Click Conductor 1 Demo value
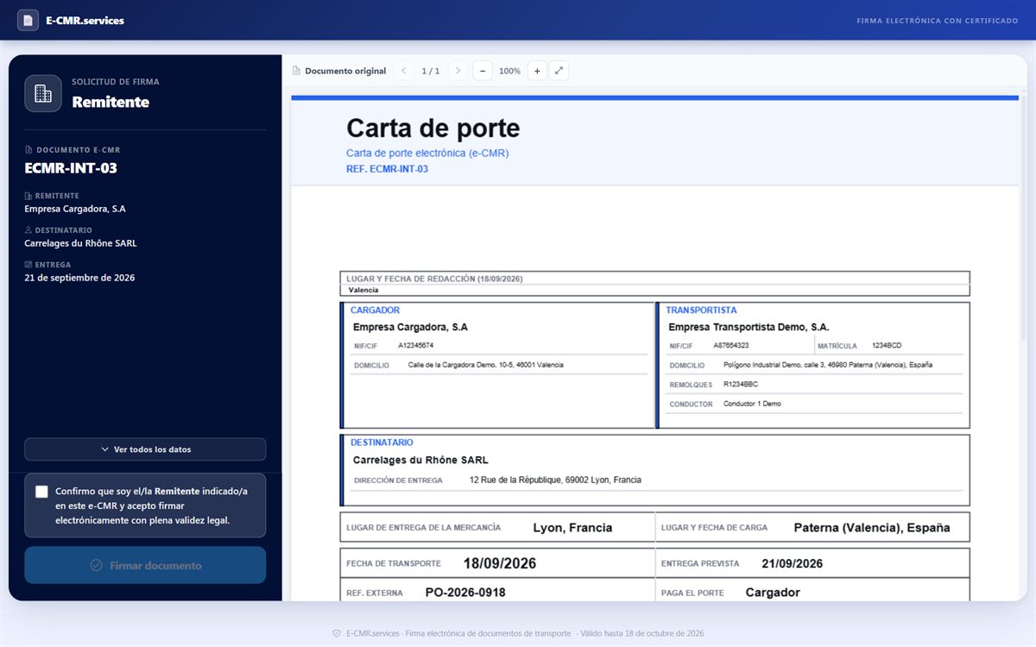1036x647 pixels. (x=752, y=404)
